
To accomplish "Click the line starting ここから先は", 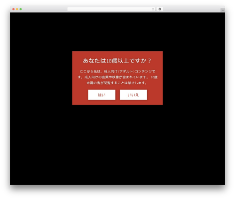I will (x=117, y=72).
